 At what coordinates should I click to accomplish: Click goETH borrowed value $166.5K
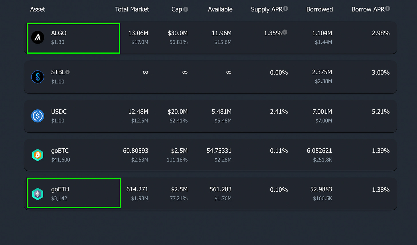(x=322, y=198)
